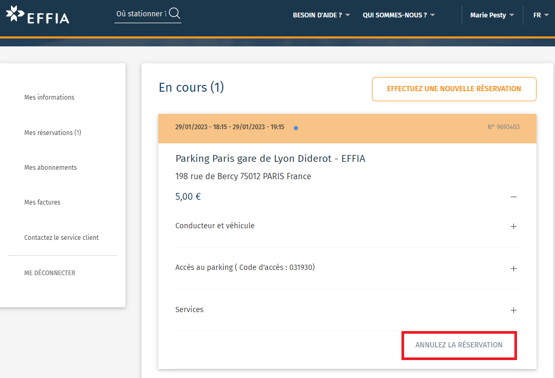
Task: Click the search magnifier icon
Action: tap(175, 13)
